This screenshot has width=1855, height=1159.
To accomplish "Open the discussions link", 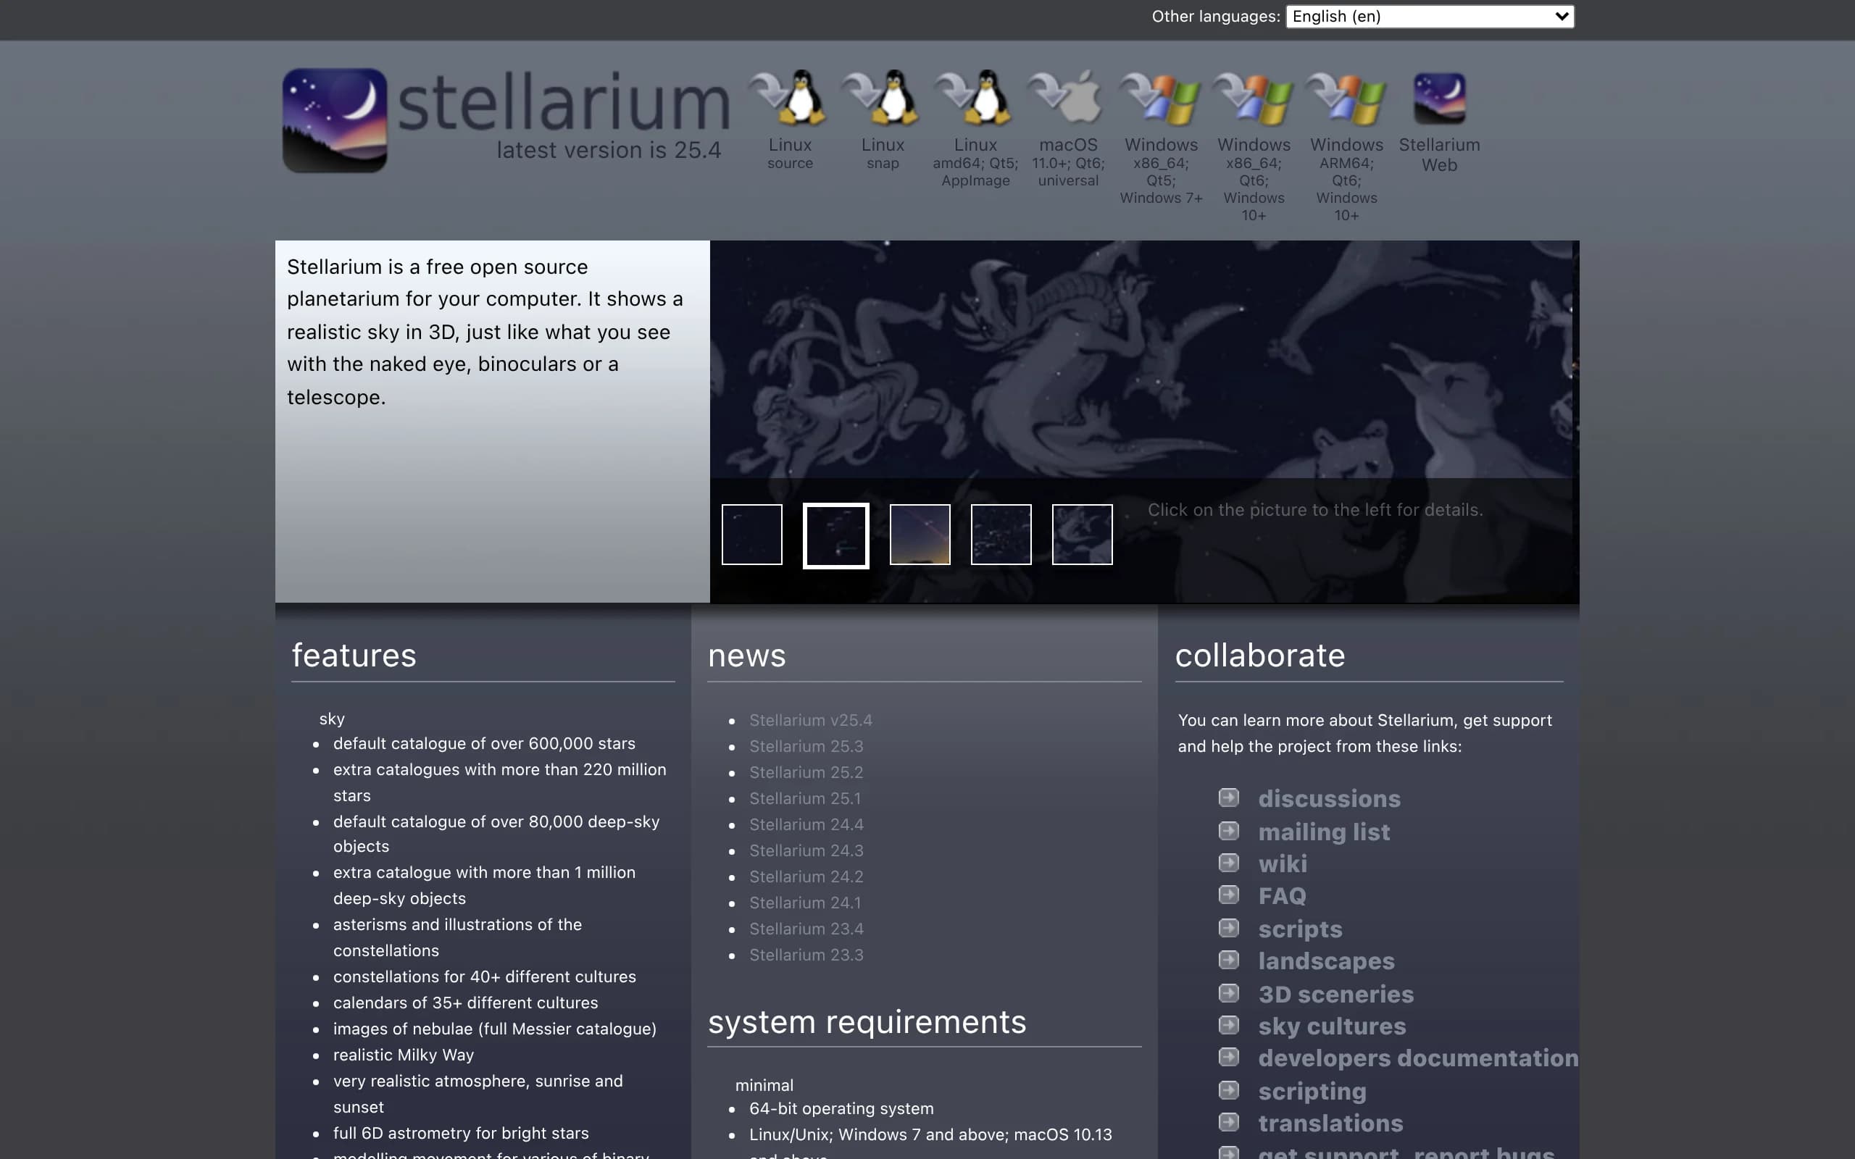I will (x=1329, y=799).
